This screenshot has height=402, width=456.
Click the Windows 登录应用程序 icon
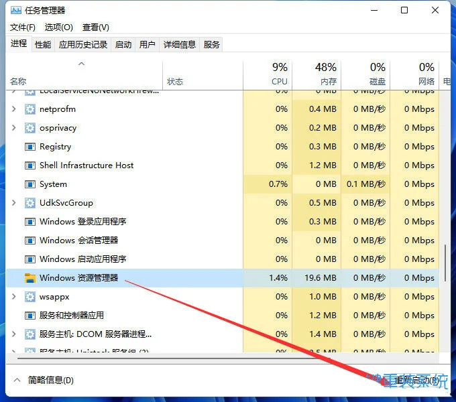[x=30, y=222]
